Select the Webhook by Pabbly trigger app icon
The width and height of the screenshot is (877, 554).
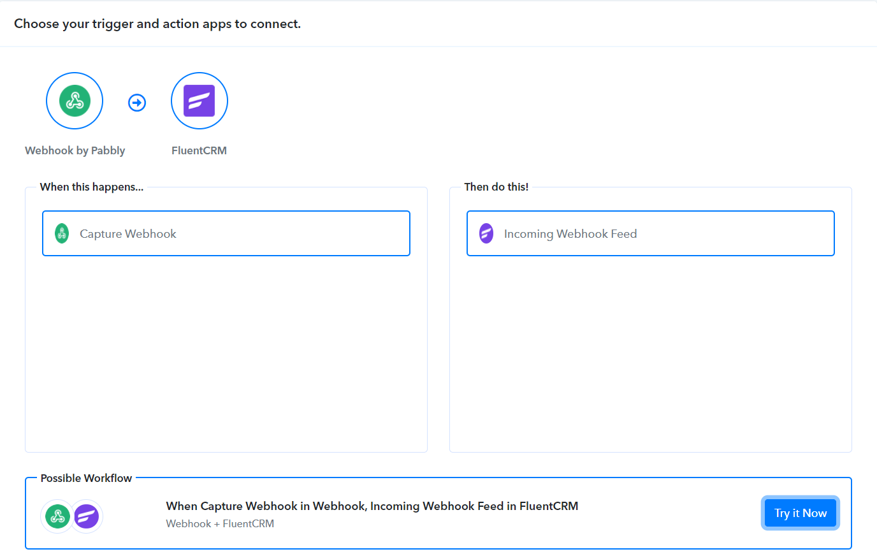click(x=75, y=101)
